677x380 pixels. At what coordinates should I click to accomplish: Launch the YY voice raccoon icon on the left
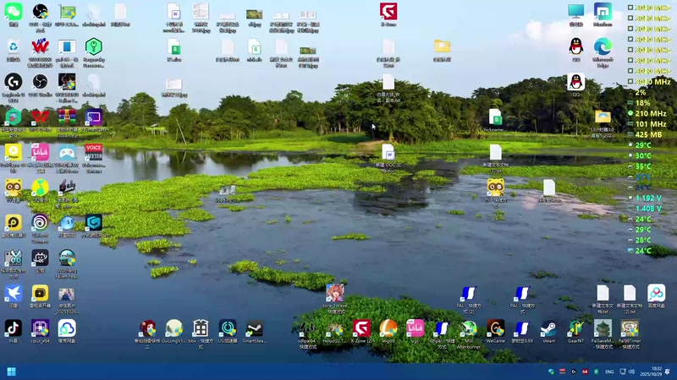(14, 188)
